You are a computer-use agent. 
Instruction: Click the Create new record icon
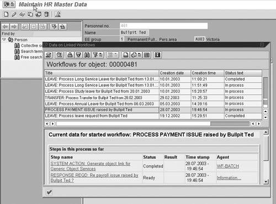pyautogui.click(x=6, y=14)
